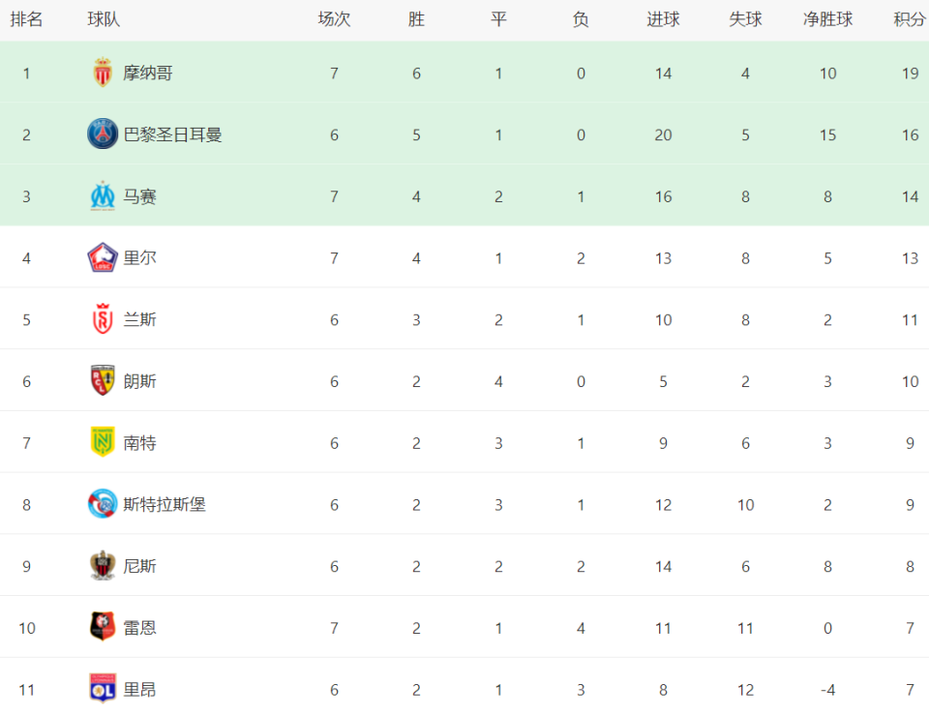Open the Reims club logo

tap(103, 319)
